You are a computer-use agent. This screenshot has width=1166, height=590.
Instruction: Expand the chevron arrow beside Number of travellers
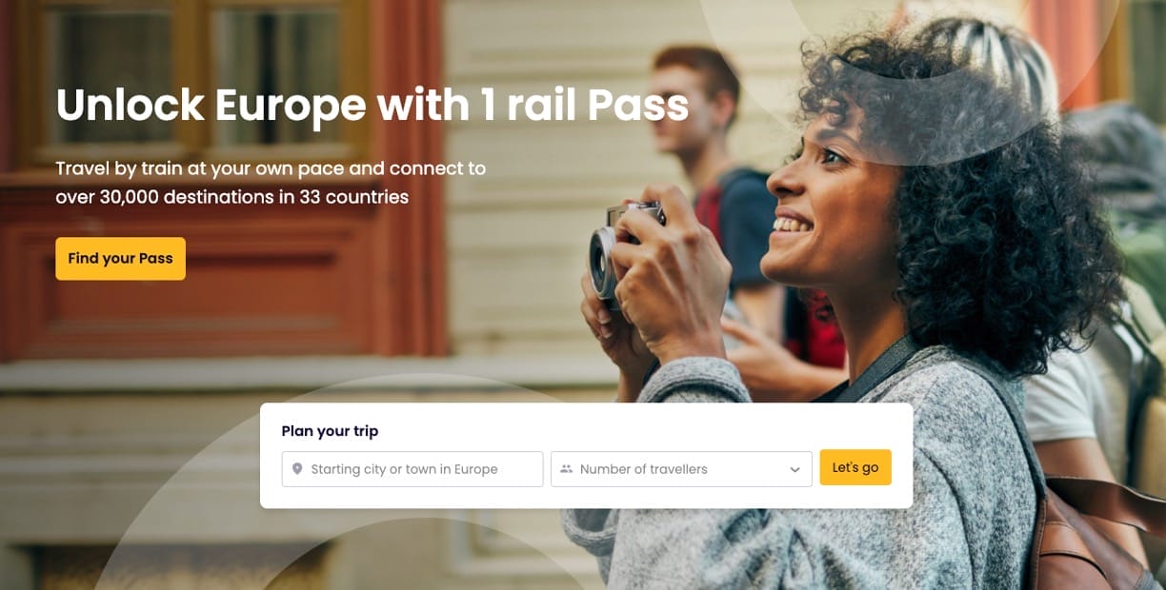[794, 470]
